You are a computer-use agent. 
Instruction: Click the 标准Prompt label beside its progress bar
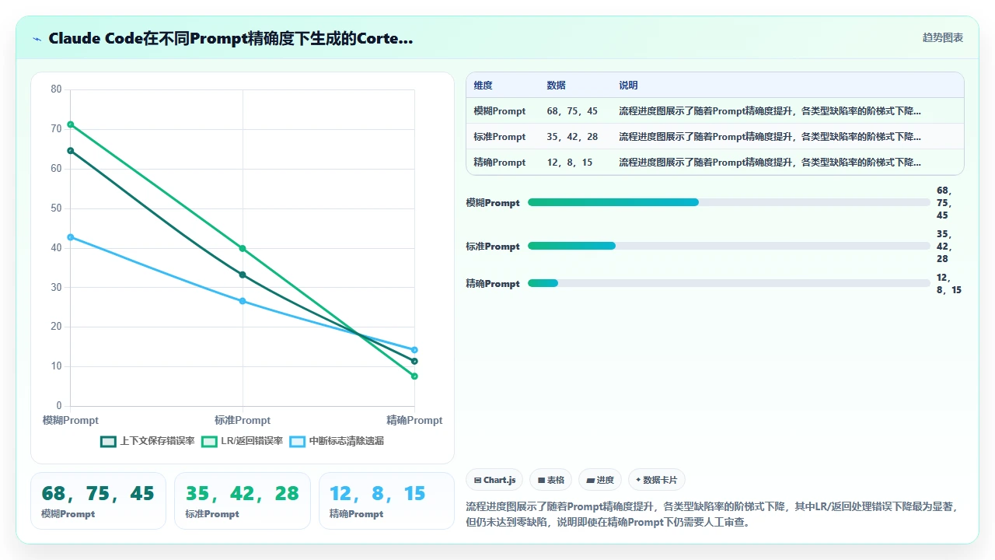point(493,247)
